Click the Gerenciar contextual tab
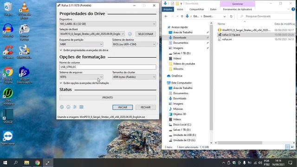The width and height of the screenshot is (297, 167). pyautogui.click(x=238, y=4)
